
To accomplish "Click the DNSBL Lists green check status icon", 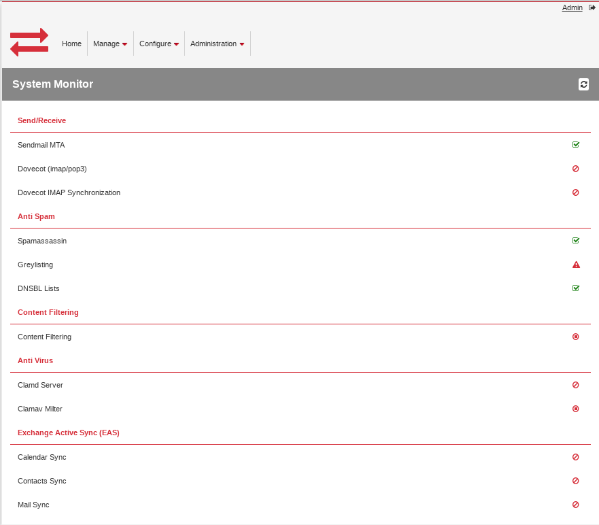I will point(576,288).
